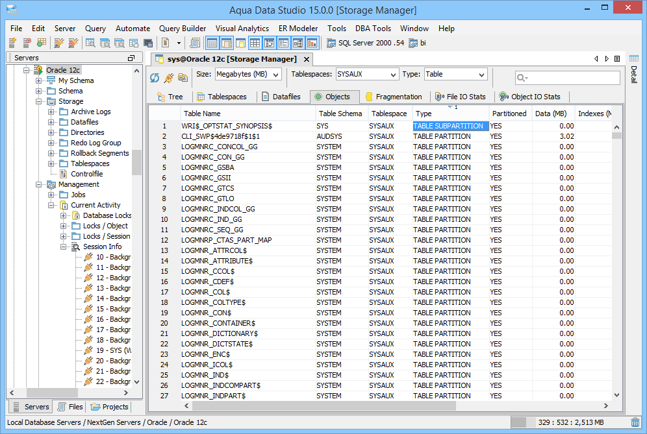Click the refresh icon in Storage Manager toolbar
The height and width of the screenshot is (434, 647).
(155, 78)
